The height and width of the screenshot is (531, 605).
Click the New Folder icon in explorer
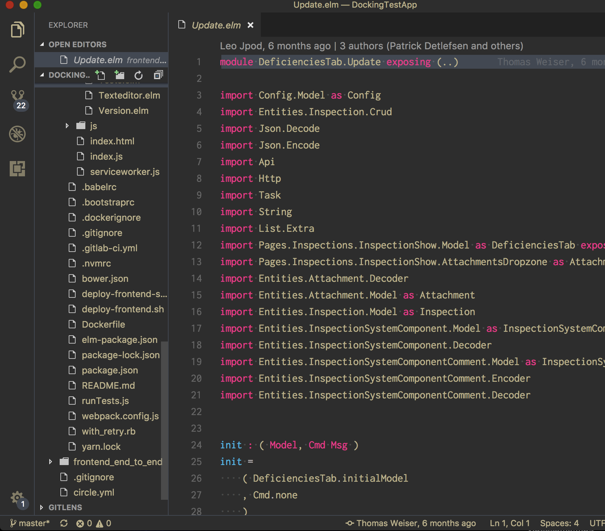(x=119, y=75)
